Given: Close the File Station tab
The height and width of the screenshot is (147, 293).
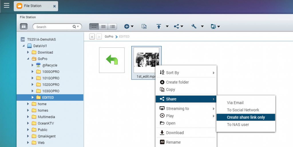Looking at the screenshot, I should click(x=54, y=6).
